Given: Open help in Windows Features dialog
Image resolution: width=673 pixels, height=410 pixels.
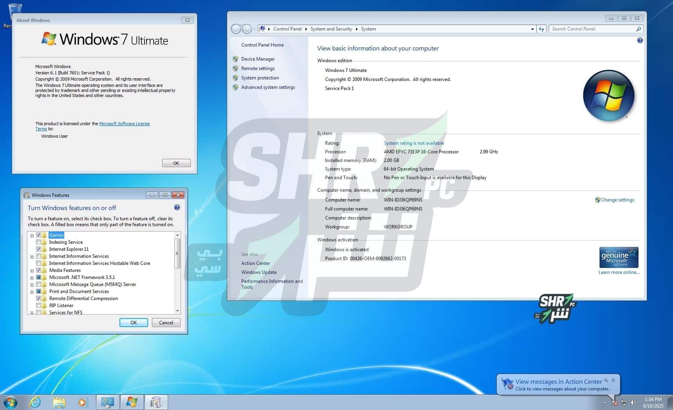Looking at the screenshot, I should click(177, 207).
